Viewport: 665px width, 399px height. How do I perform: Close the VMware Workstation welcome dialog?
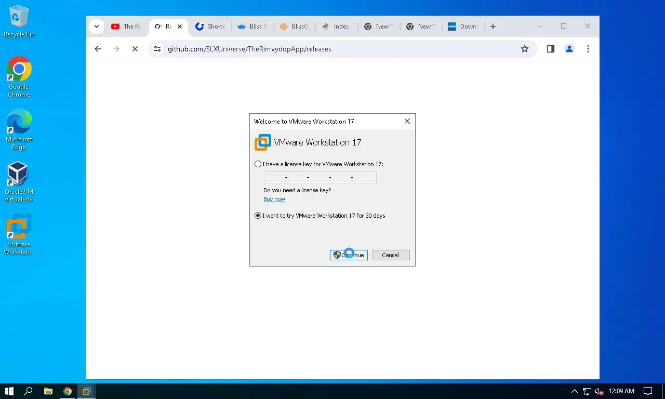coord(407,121)
